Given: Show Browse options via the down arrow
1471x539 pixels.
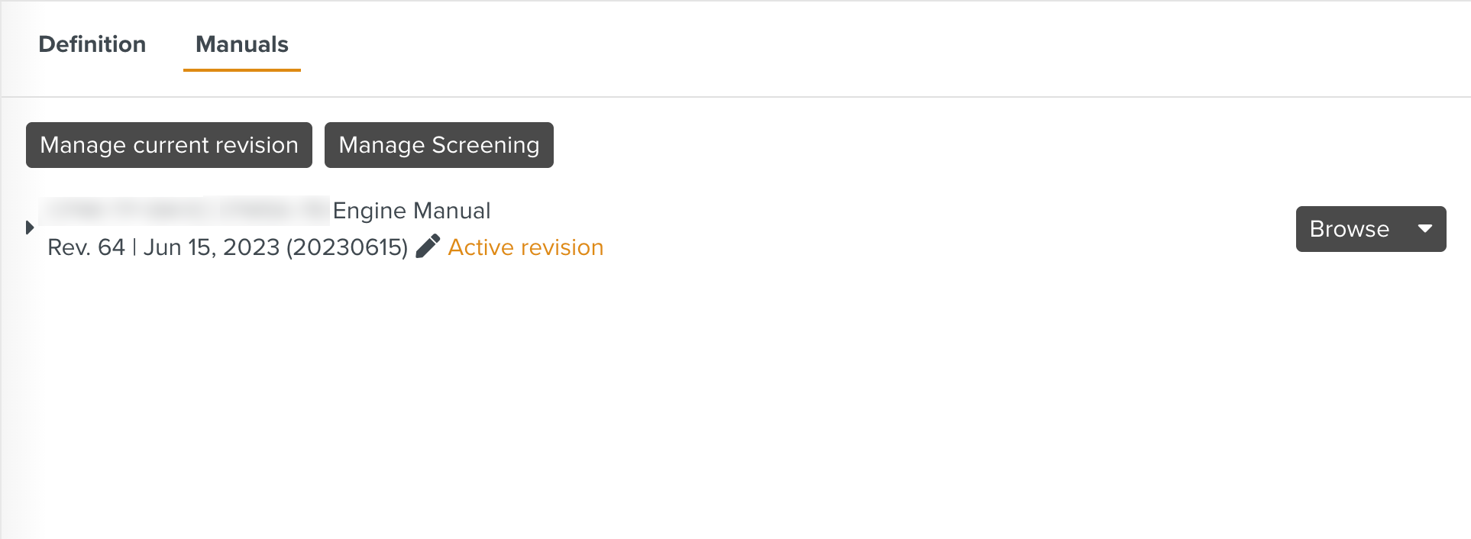Looking at the screenshot, I should [x=1424, y=228].
